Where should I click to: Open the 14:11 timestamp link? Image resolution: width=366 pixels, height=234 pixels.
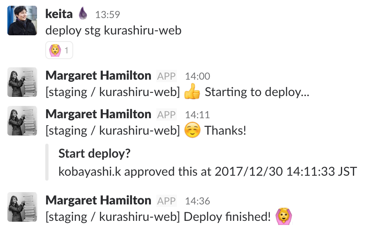(x=197, y=115)
